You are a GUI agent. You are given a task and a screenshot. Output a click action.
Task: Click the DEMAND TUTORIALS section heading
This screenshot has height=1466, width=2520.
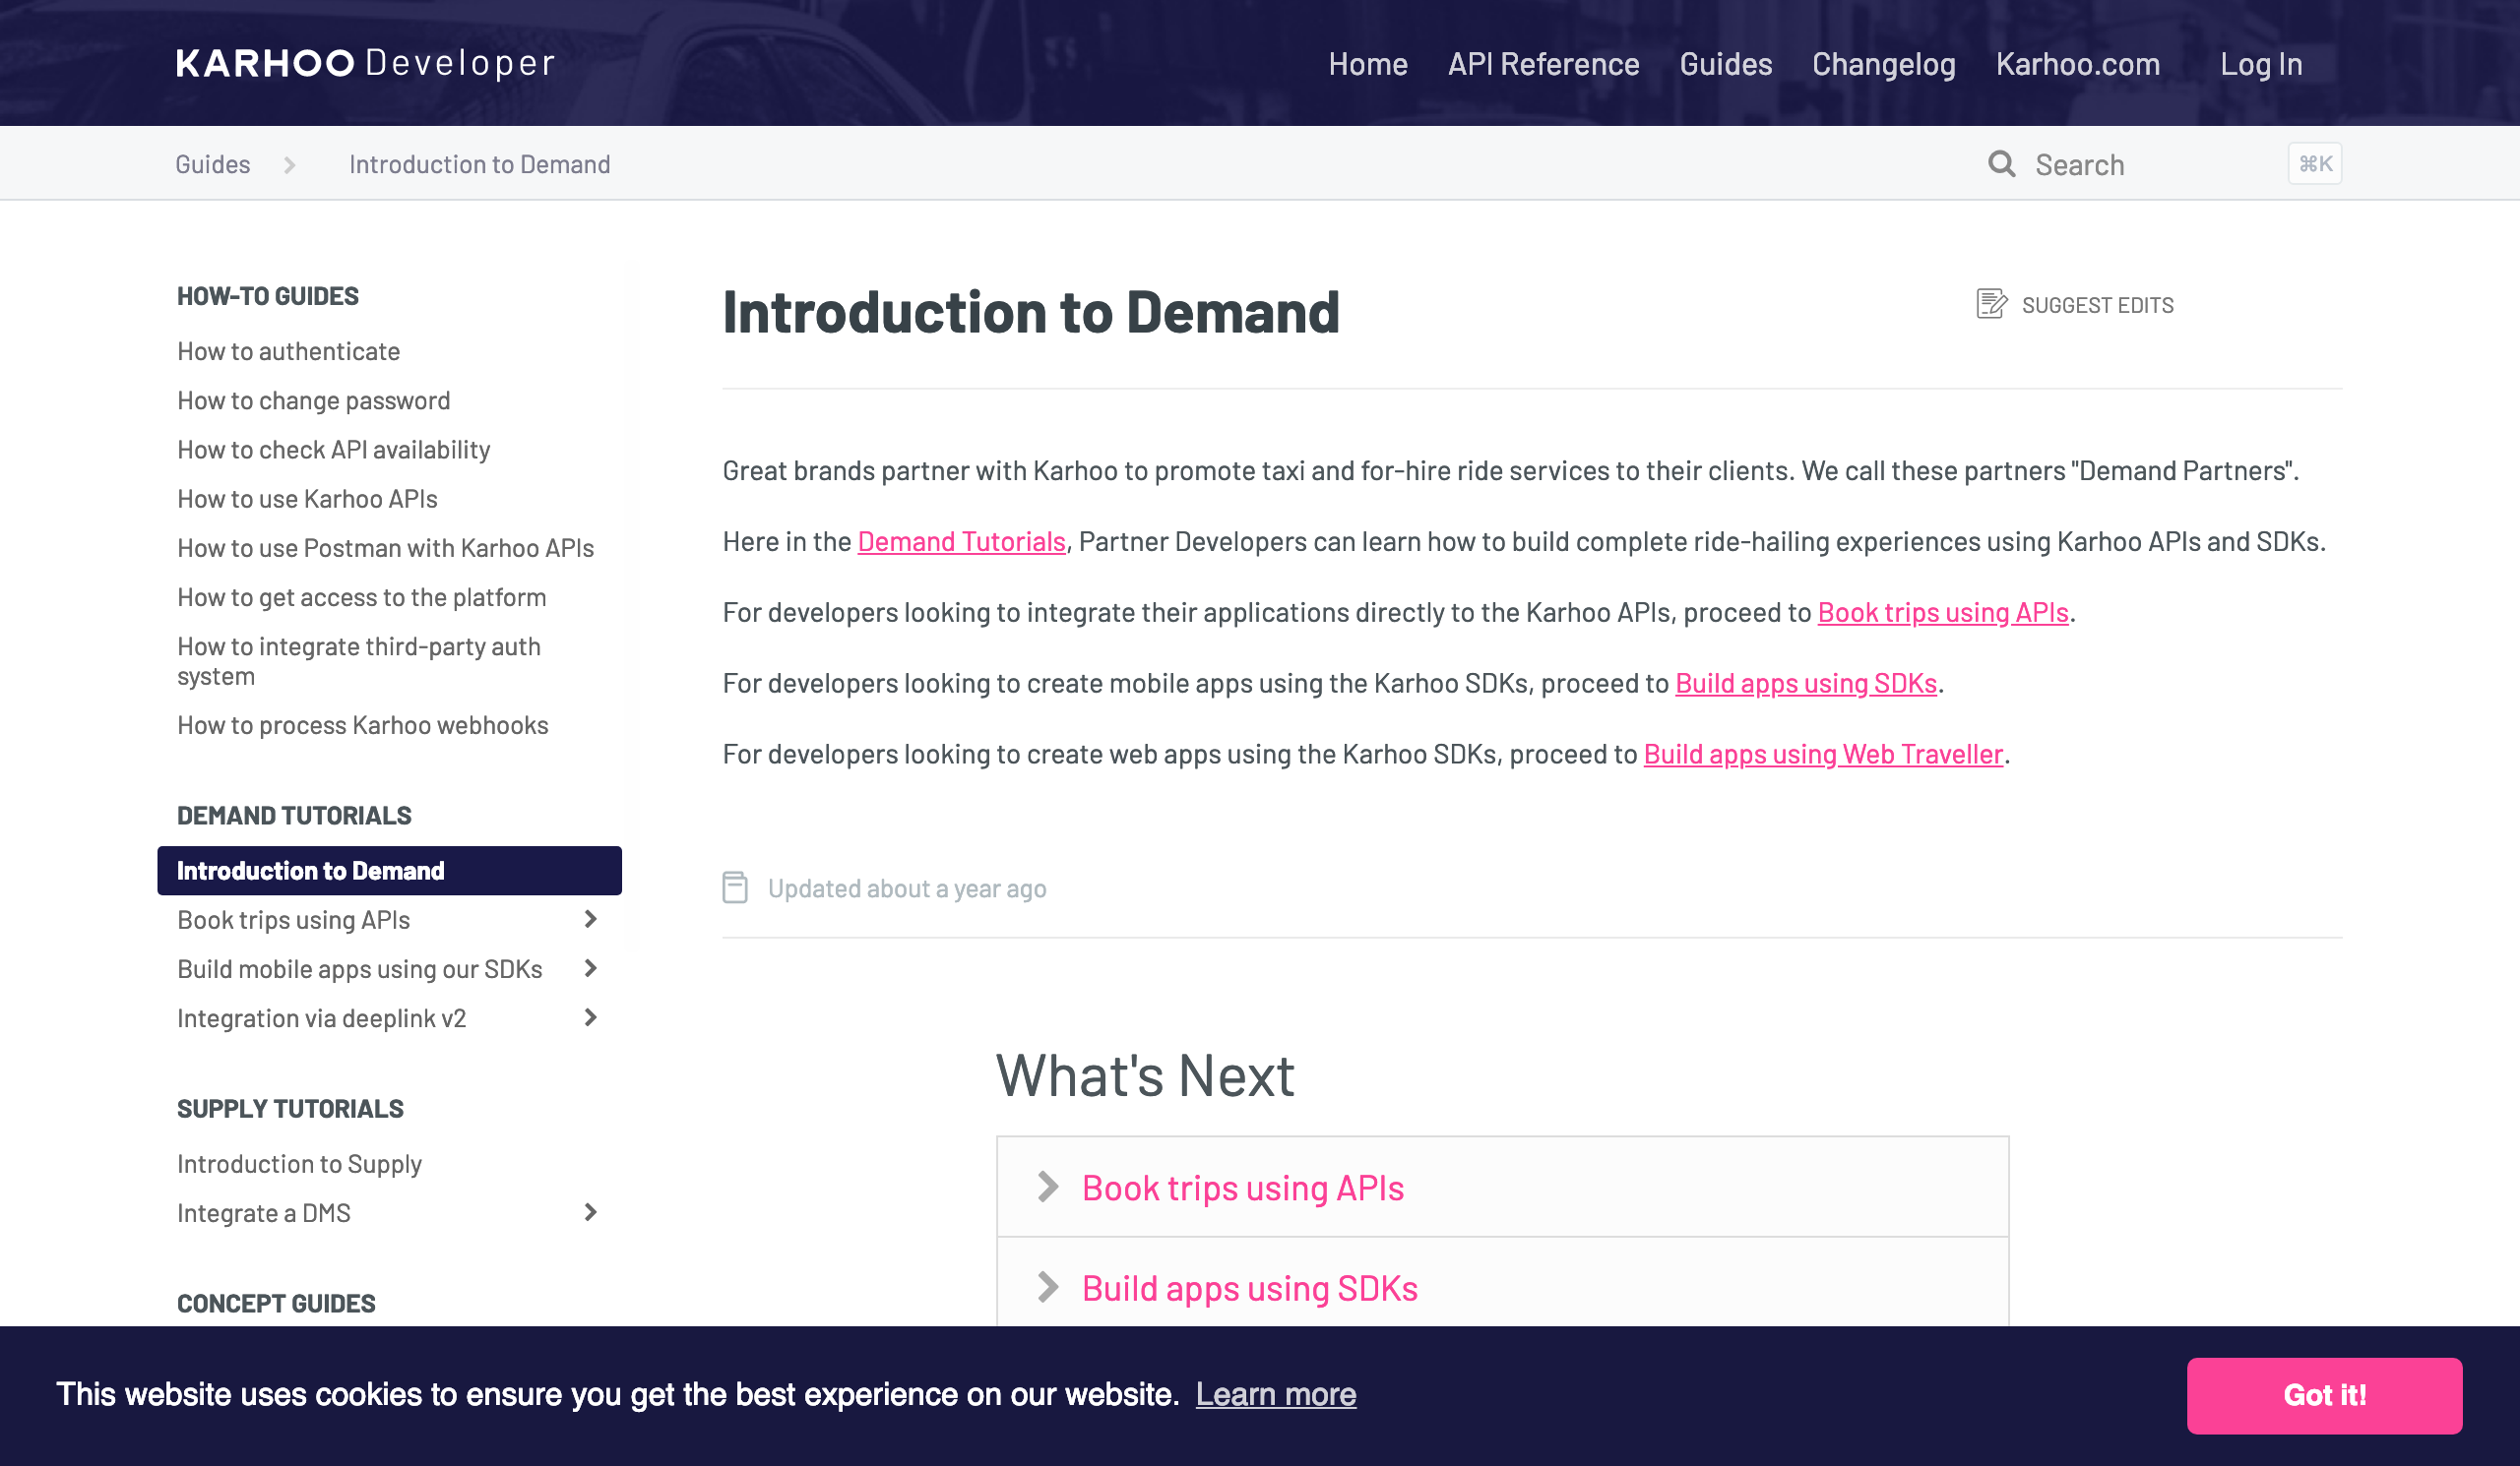pos(294,816)
